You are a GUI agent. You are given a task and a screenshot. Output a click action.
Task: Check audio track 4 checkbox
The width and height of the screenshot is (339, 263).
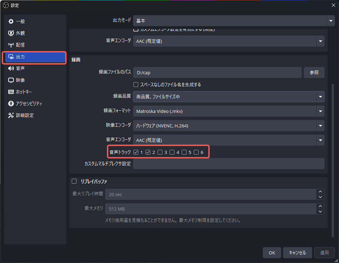(172, 152)
